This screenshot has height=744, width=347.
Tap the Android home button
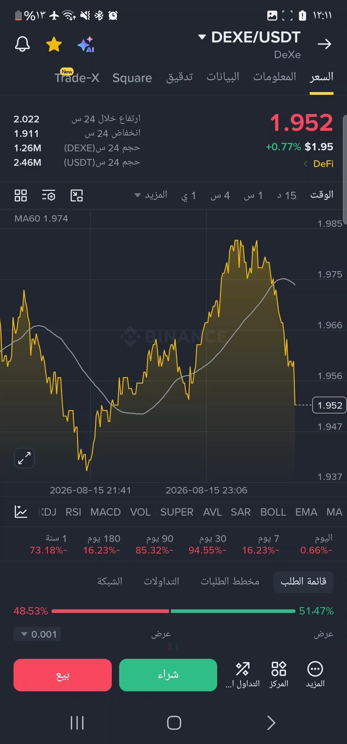click(174, 723)
